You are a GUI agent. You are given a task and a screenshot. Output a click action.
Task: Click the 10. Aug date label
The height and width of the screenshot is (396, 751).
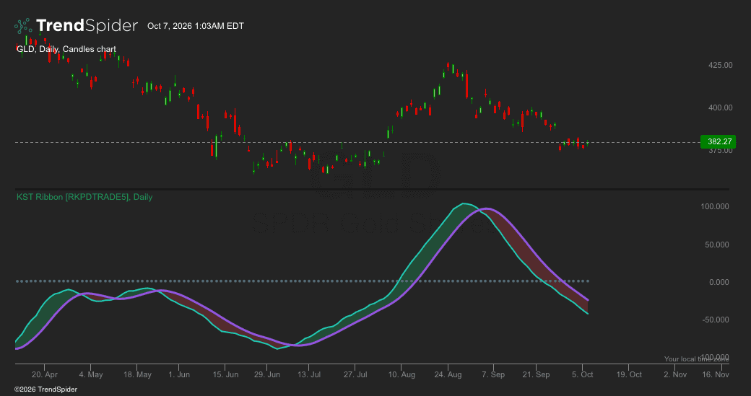(x=401, y=374)
